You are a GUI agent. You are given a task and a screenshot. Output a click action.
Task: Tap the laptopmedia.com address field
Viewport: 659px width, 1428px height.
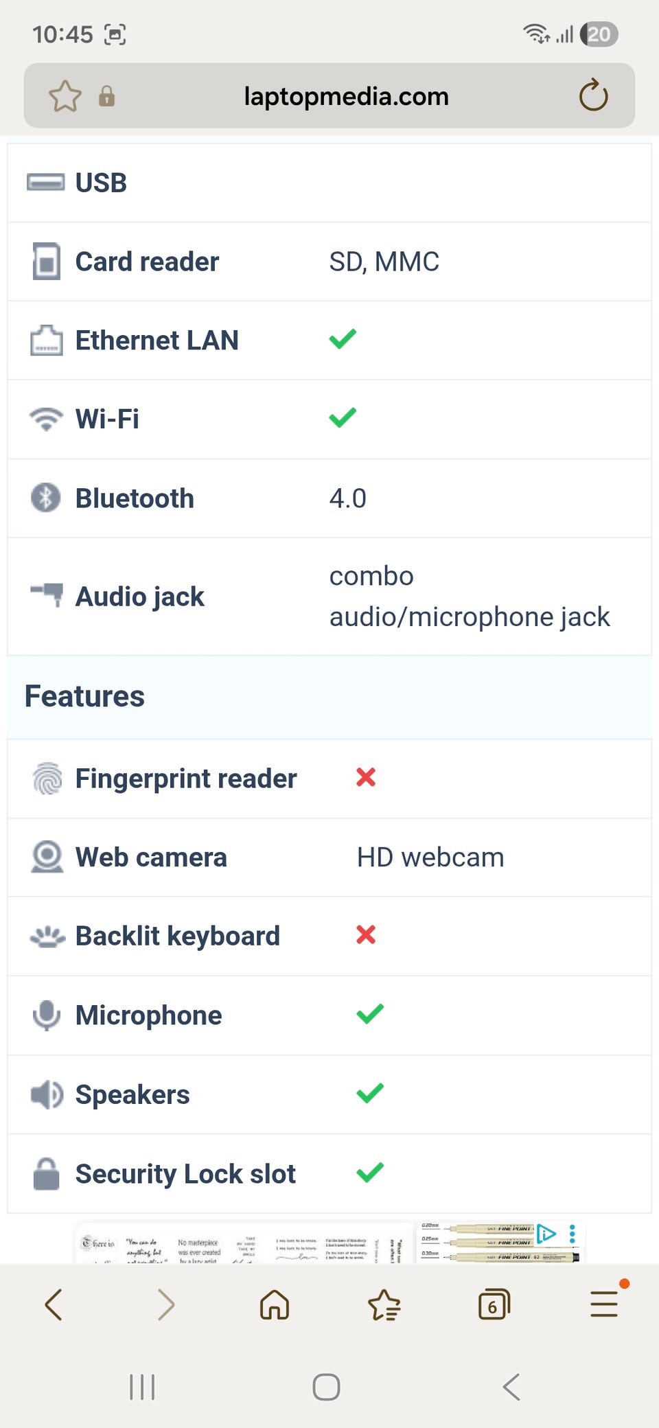coord(346,96)
